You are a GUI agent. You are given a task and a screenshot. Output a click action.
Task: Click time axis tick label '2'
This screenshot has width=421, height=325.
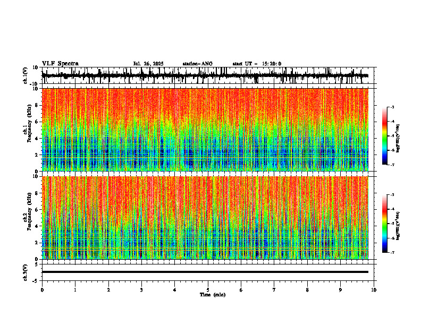[x=108, y=290]
